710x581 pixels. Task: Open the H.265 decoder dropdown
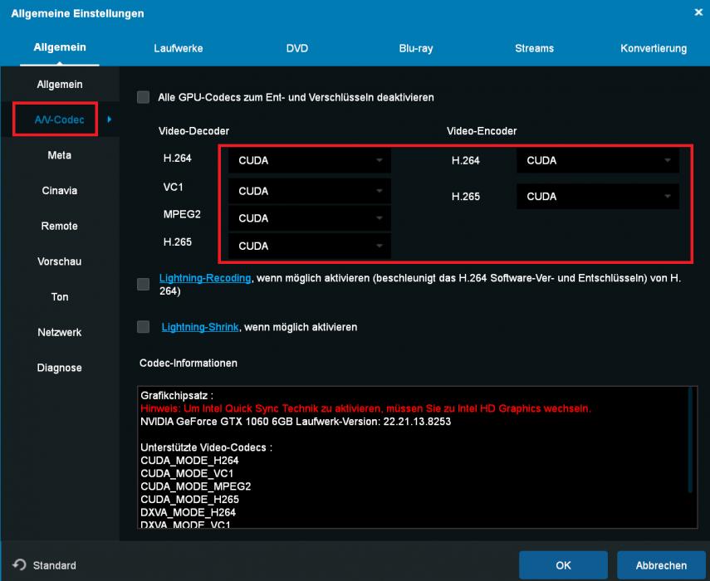tap(309, 247)
